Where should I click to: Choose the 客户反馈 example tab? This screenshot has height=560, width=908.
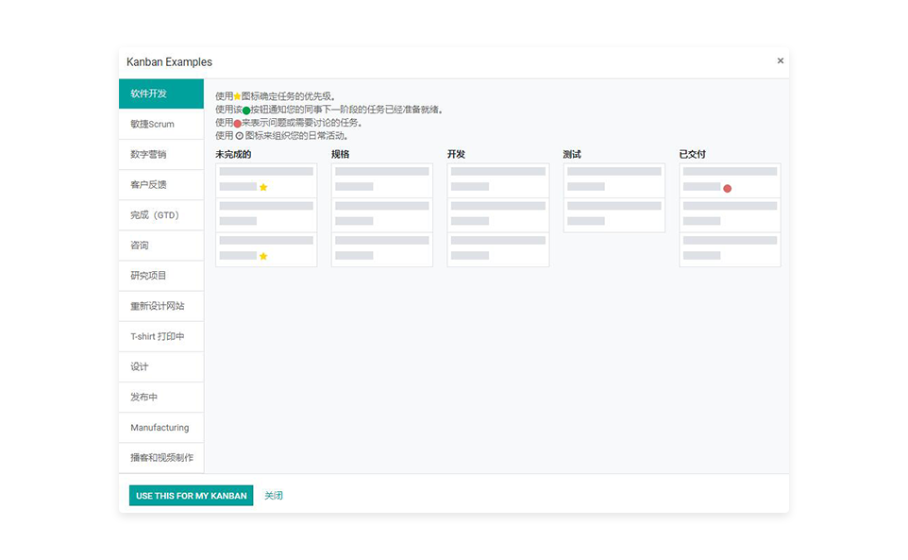click(x=161, y=184)
